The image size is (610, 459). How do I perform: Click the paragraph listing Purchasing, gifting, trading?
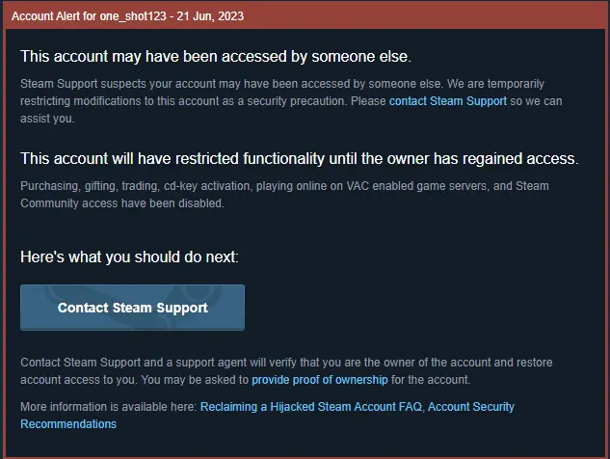(284, 195)
